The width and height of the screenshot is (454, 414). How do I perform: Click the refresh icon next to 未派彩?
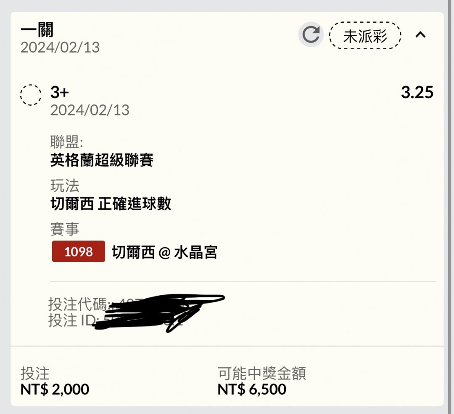(x=311, y=35)
